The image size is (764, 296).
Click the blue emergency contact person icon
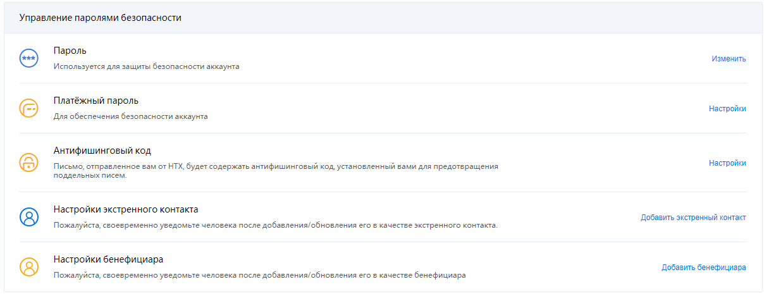click(29, 217)
